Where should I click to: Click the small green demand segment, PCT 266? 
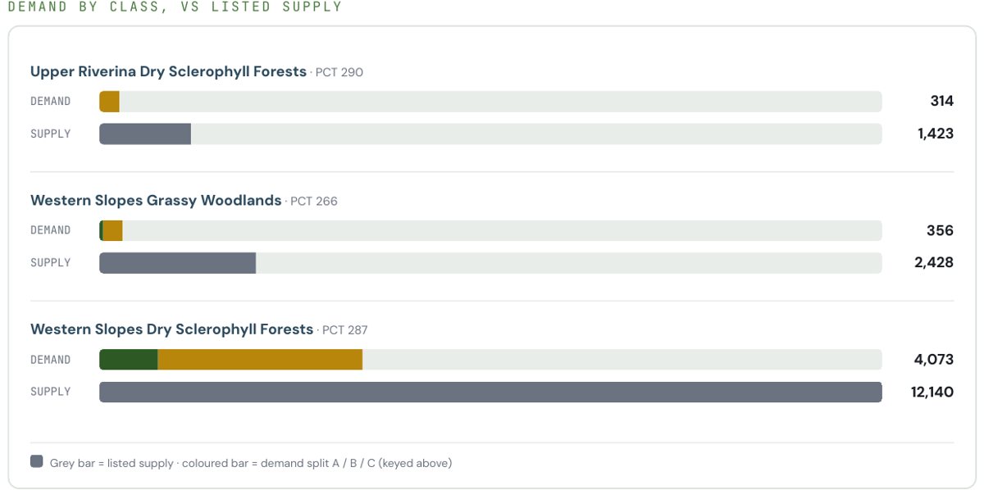101,230
